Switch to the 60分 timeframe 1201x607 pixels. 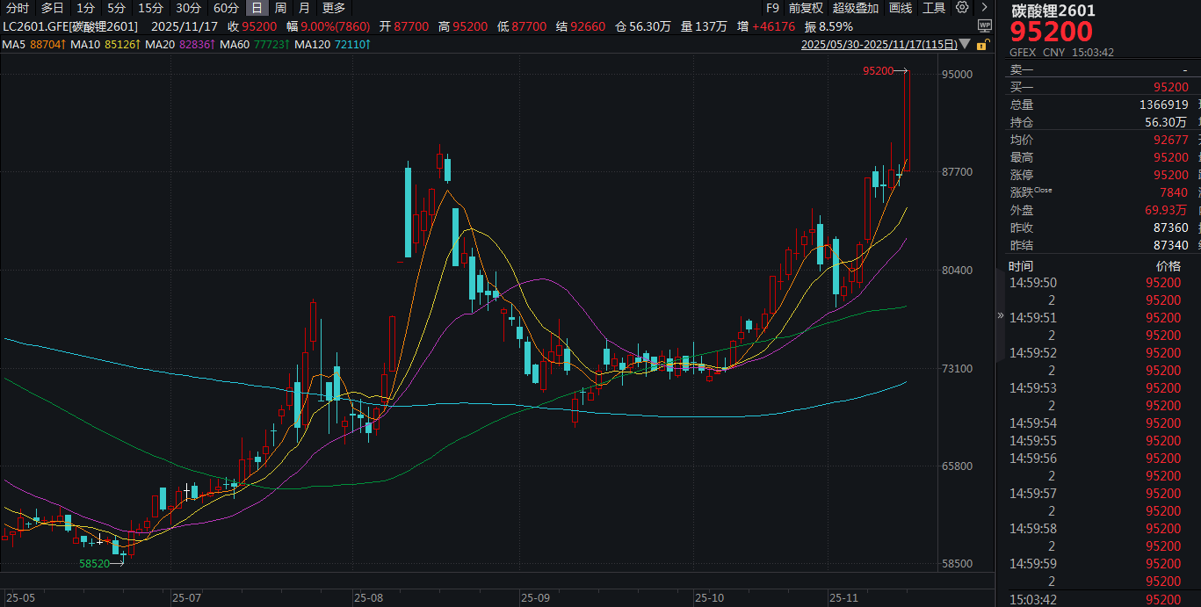pos(226,8)
